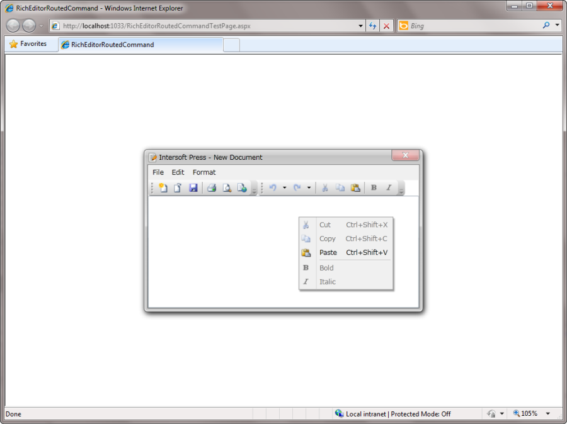
Task: Click the New Document toolbar icon
Action: point(163,187)
